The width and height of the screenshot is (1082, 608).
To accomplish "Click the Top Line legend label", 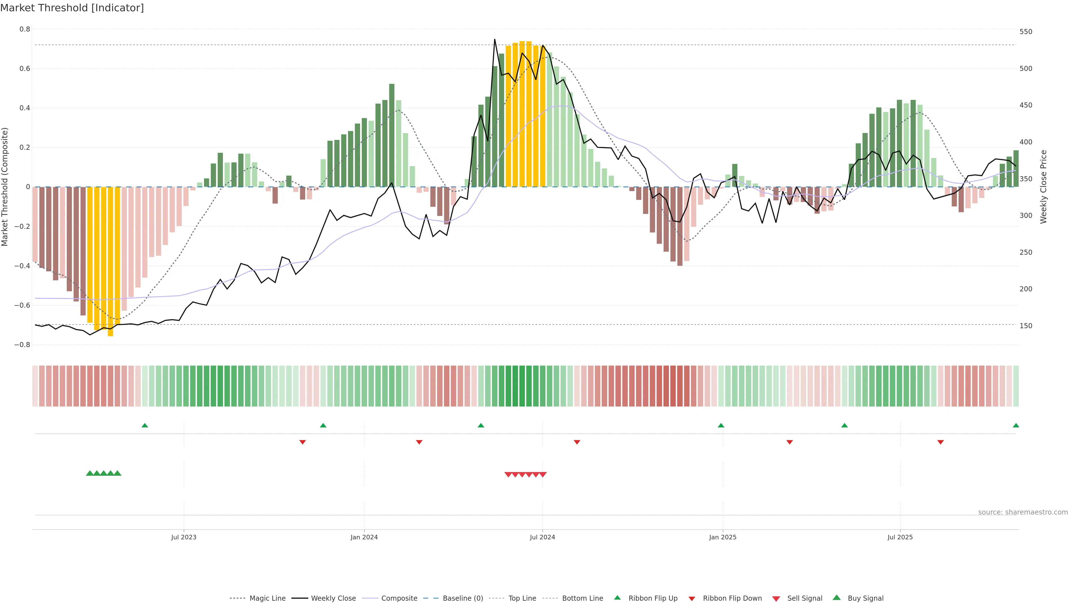I will coord(522,598).
